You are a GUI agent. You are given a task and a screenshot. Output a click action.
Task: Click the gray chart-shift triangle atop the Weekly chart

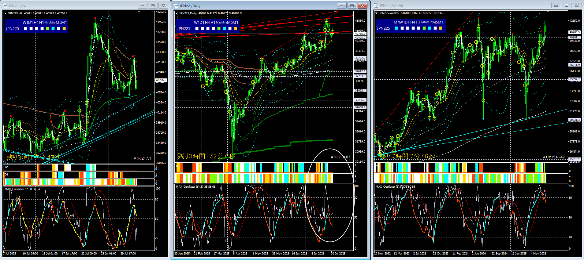(548, 11)
